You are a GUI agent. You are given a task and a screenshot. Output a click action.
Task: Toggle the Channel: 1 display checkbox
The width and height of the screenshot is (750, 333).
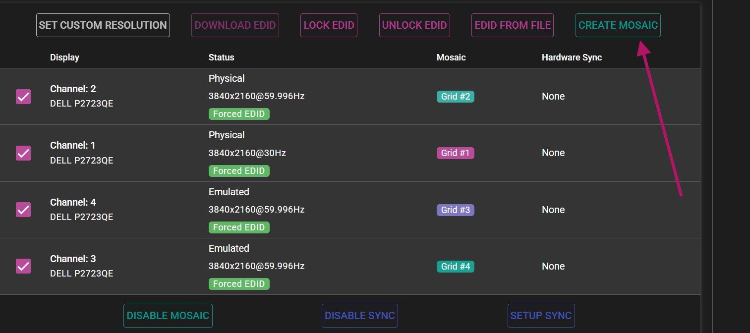tap(23, 153)
